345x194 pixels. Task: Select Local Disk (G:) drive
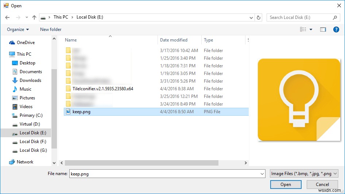pos(33,150)
